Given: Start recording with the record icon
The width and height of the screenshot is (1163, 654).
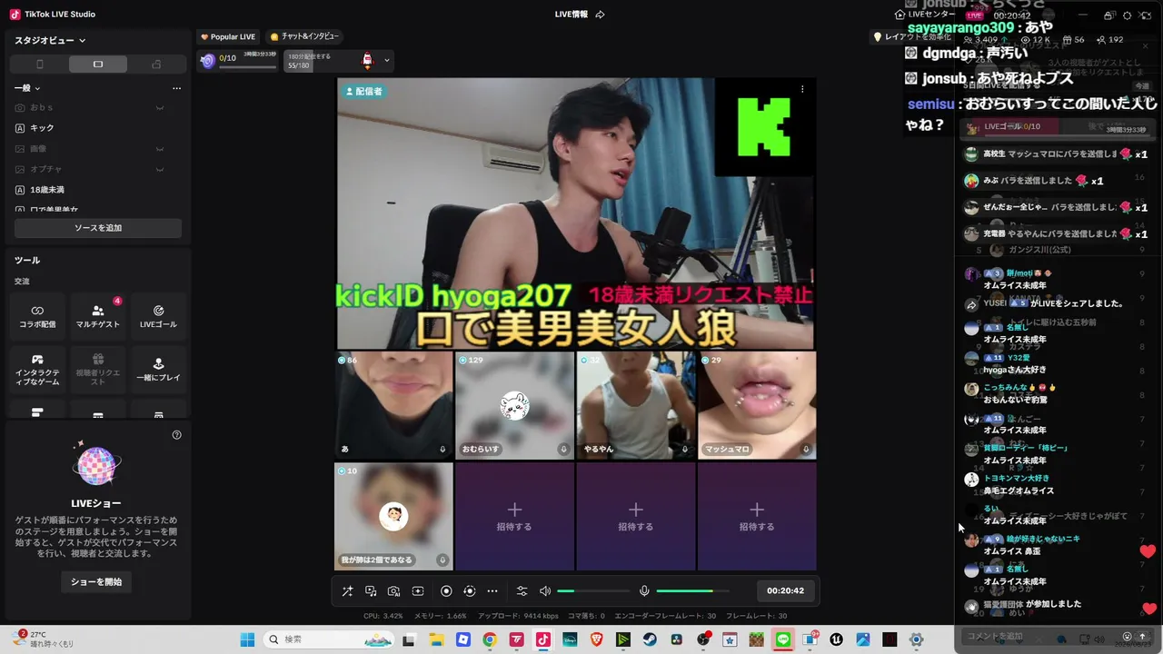Looking at the screenshot, I should [446, 591].
